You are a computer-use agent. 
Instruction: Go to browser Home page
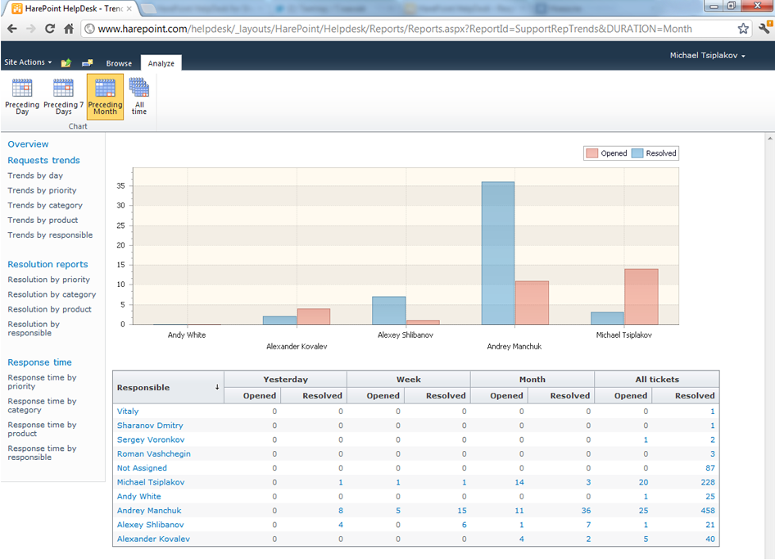click(69, 29)
